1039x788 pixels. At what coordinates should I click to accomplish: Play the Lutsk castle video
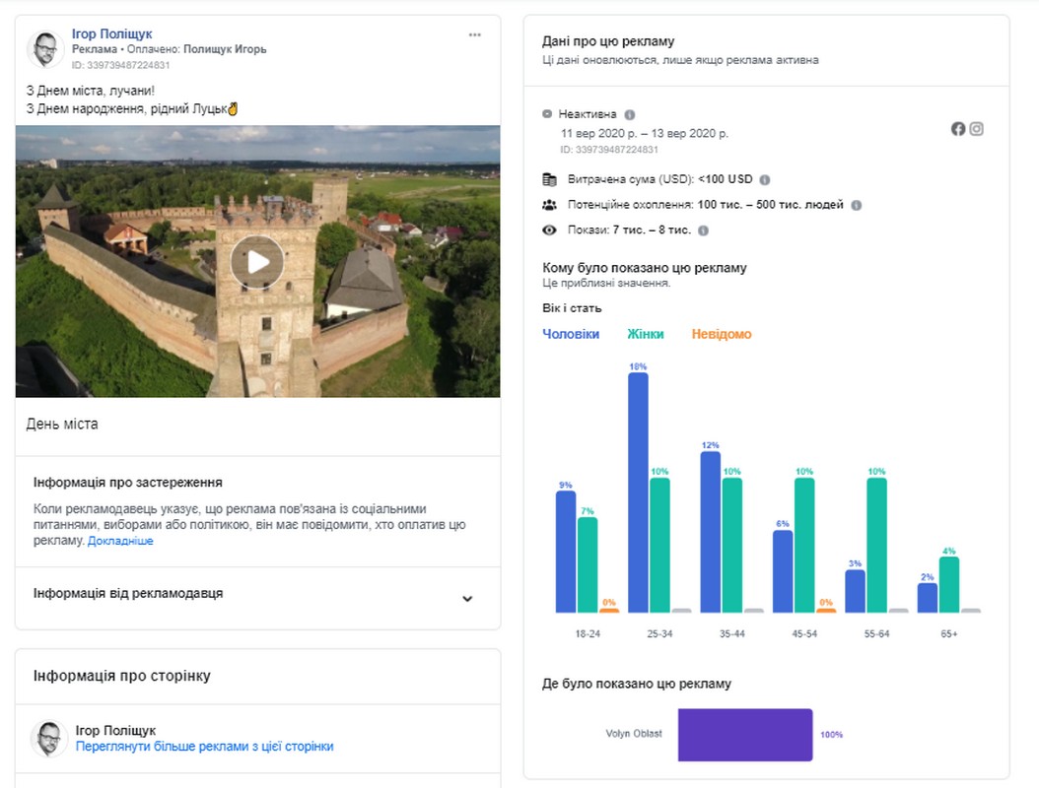point(257,261)
